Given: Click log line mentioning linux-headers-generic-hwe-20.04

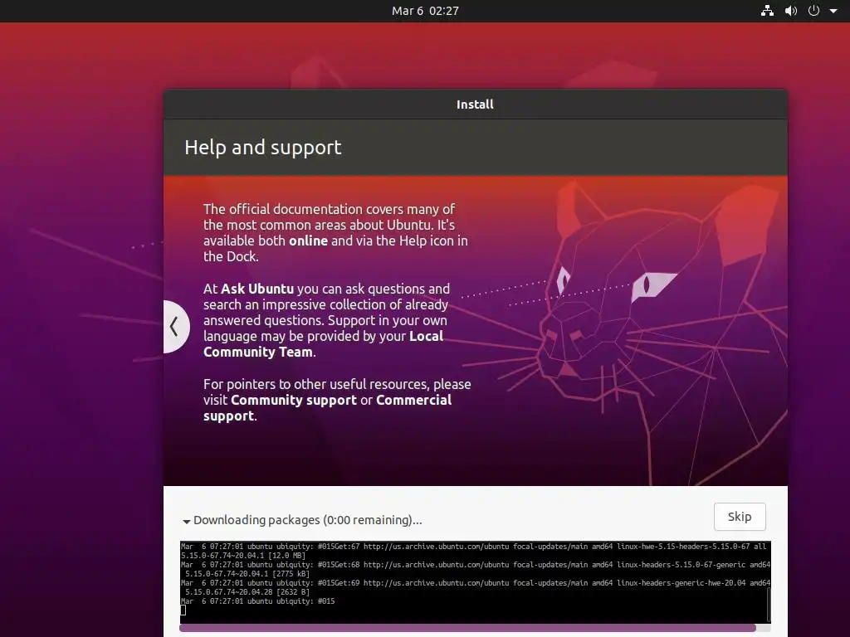Looking at the screenshot, I should click(x=476, y=587).
